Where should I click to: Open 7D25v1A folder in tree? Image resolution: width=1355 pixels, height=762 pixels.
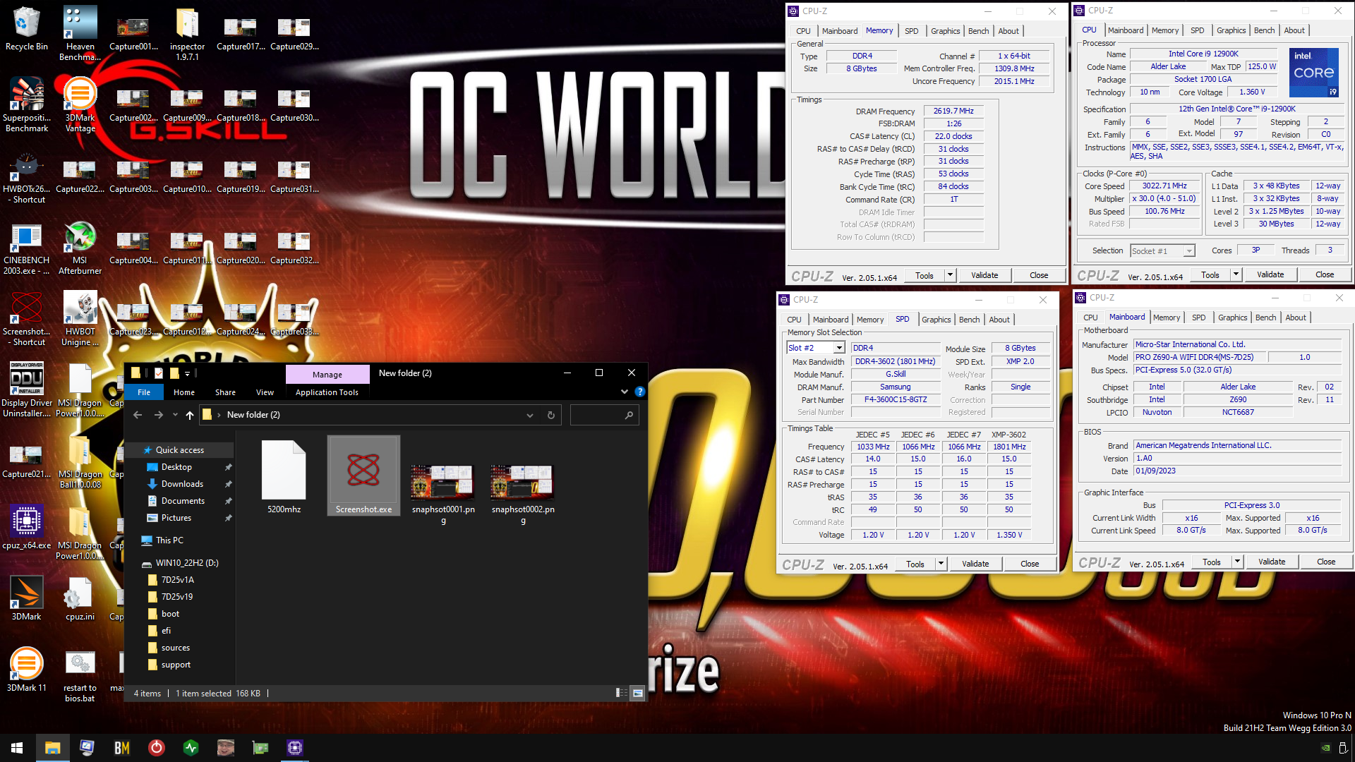(177, 580)
